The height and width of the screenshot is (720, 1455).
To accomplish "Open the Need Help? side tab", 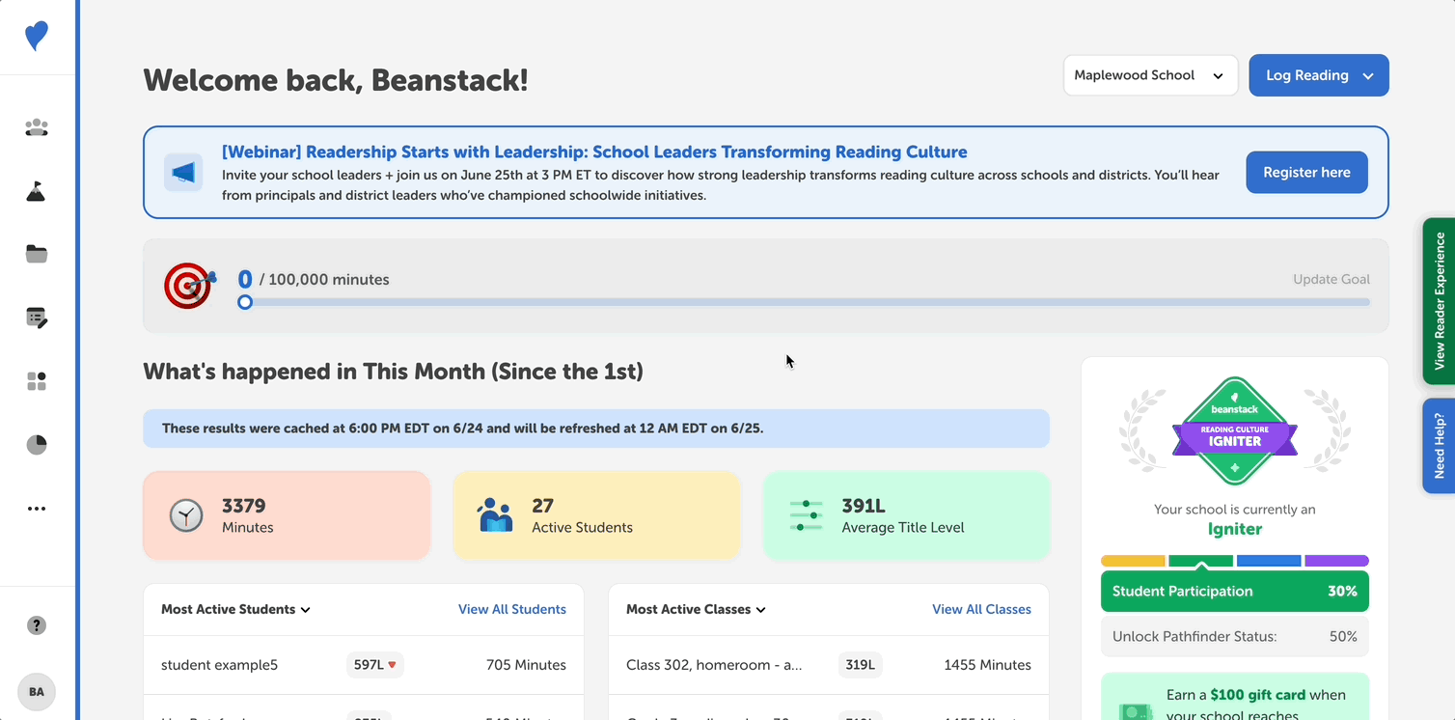I will pos(1439,445).
